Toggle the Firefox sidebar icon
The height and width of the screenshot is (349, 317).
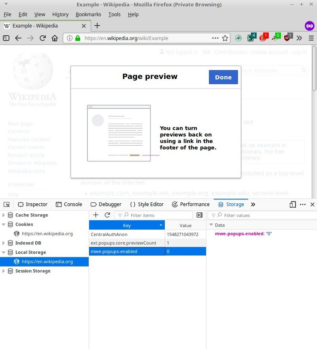pyautogui.click(x=6, y=38)
